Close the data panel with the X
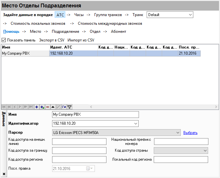This screenshot has width=220, height=178. point(4,174)
